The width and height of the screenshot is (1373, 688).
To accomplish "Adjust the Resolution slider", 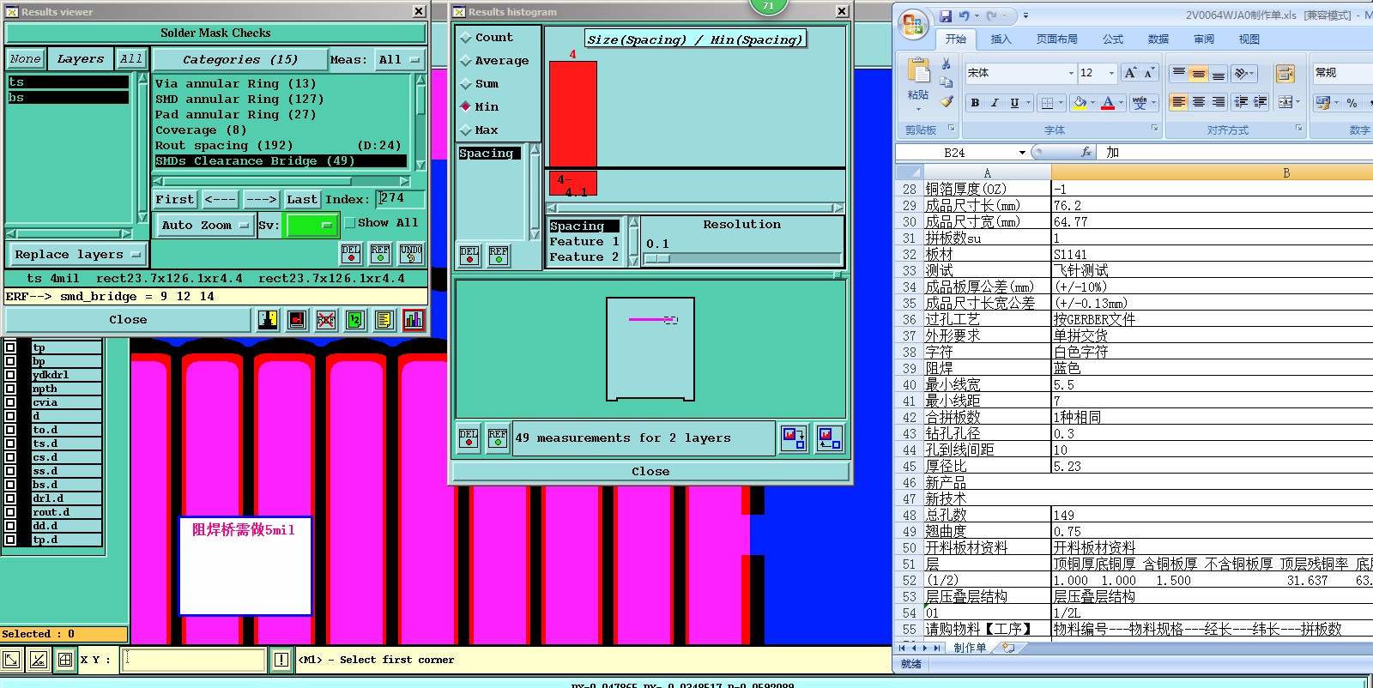I will point(657,258).
